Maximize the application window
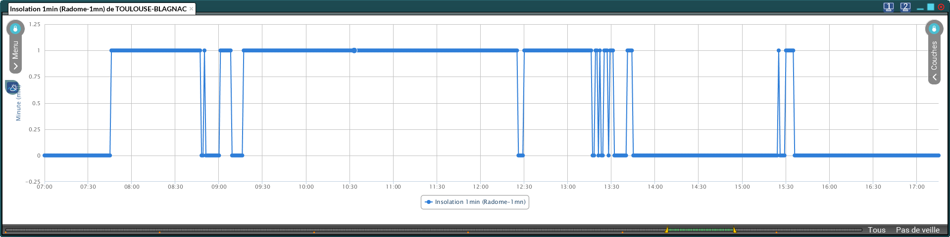 coord(931,7)
